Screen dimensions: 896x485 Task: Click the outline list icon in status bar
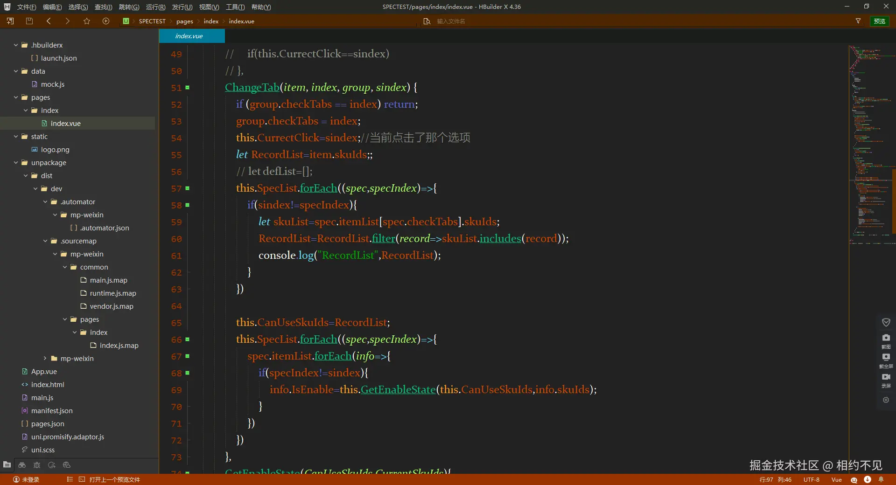[x=70, y=479]
